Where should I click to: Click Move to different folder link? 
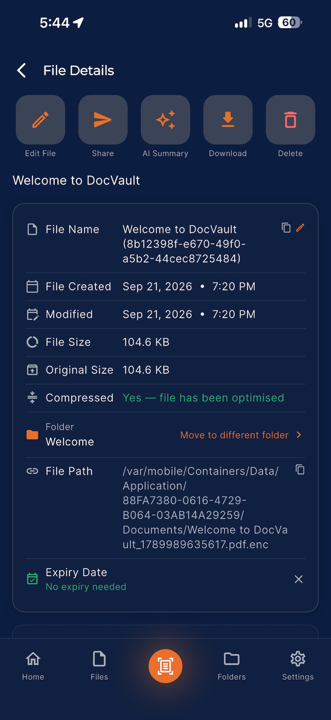point(234,435)
